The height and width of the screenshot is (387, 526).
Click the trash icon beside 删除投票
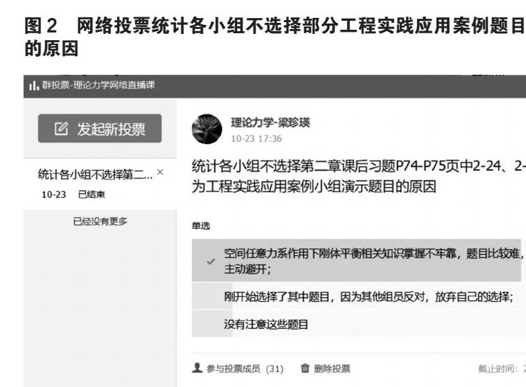[305, 368]
